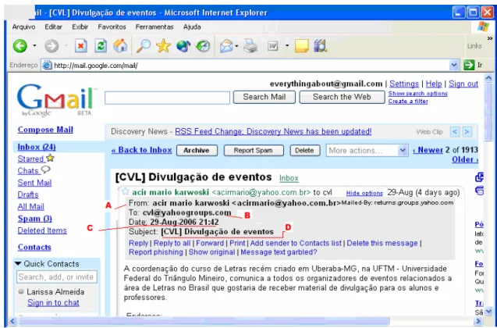Open the Arquivo menu
The width and height of the screenshot is (497, 328).
point(23,27)
